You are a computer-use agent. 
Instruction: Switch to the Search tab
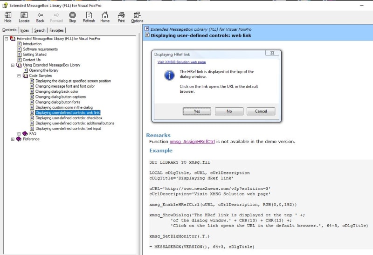(40, 30)
